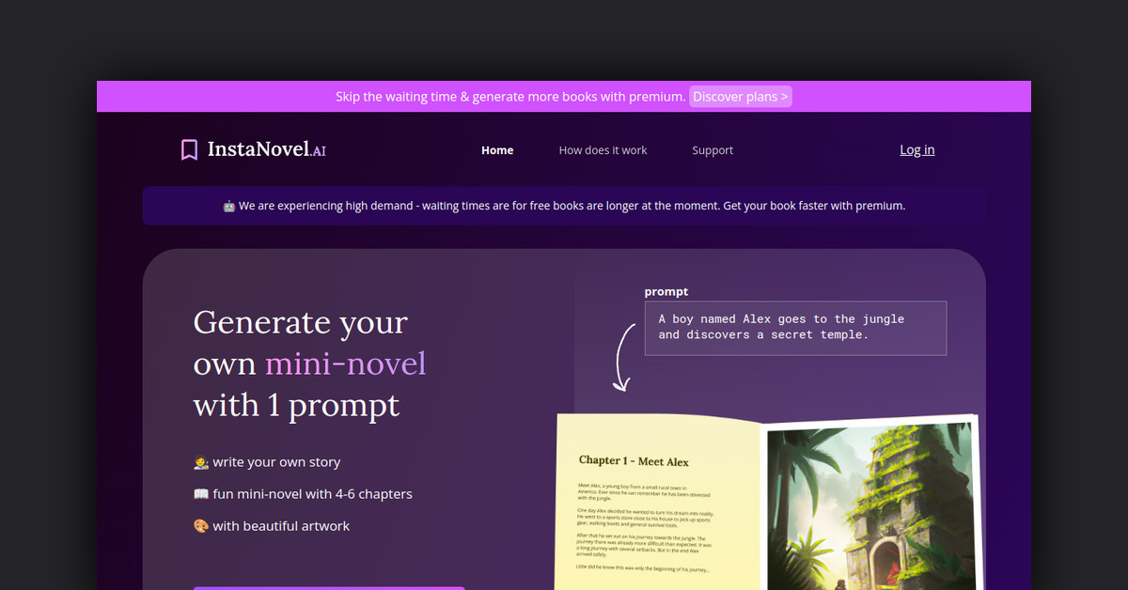Click the 'prompt' label above the box
The height and width of the screenshot is (590, 1128).
(666, 292)
